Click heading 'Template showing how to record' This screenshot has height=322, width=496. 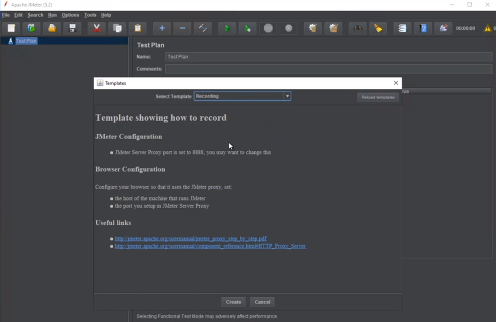(161, 117)
